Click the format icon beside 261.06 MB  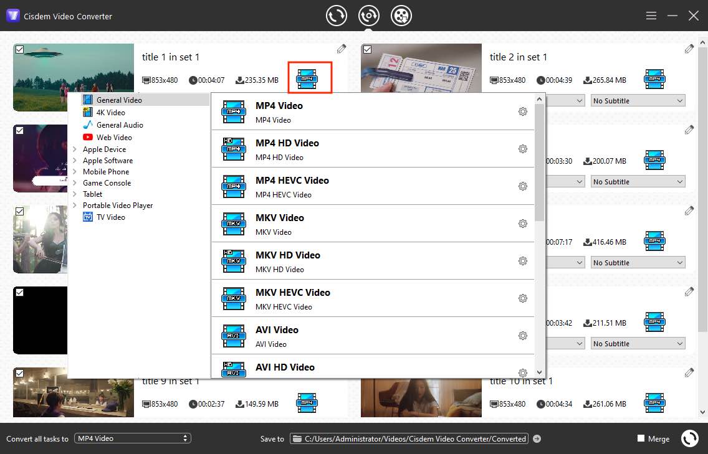[x=655, y=403]
